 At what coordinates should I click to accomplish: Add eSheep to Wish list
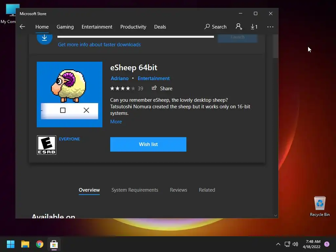tap(148, 144)
